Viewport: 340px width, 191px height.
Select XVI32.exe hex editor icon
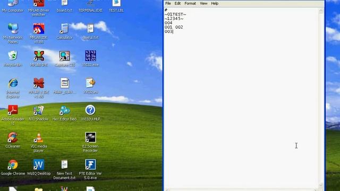(x=90, y=59)
